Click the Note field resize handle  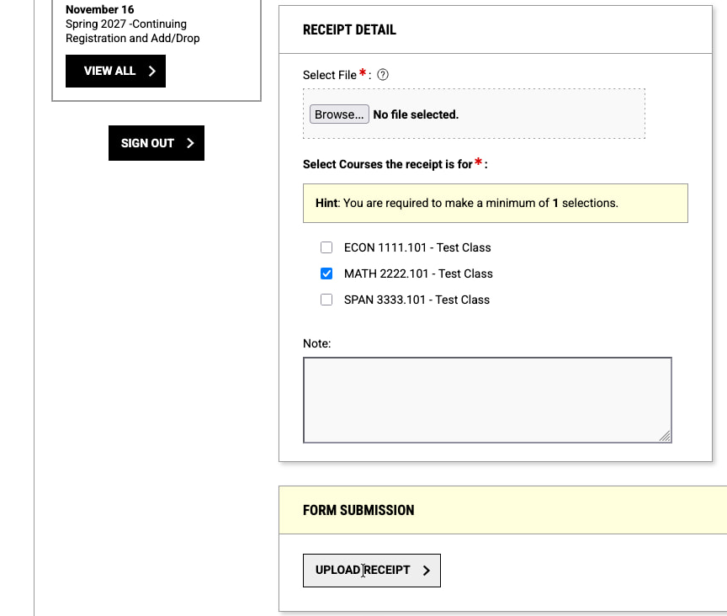[x=665, y=436]
